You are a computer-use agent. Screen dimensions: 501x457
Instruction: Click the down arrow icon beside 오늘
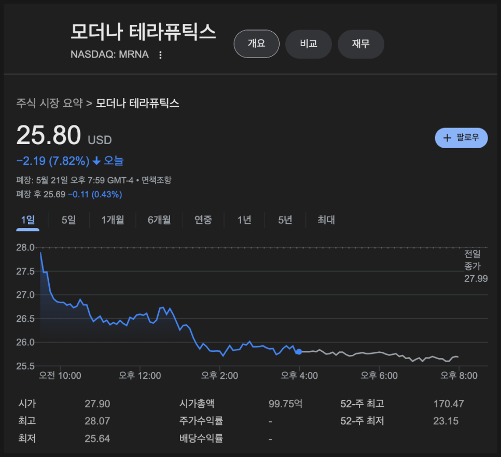point(96,161)
